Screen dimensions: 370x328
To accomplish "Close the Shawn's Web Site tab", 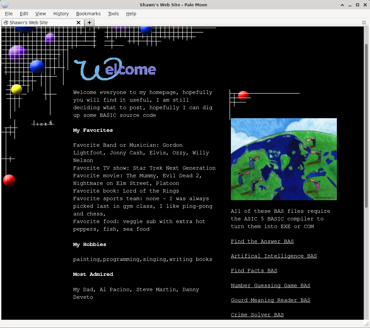I will coord(79,23).
